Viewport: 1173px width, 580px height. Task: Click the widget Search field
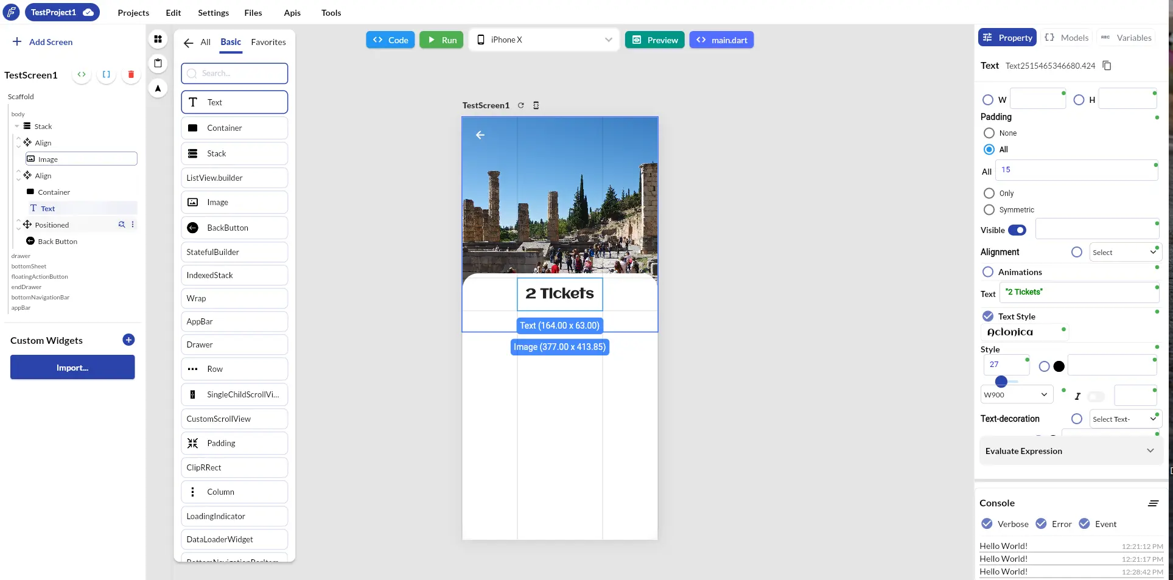pos(234,73)
